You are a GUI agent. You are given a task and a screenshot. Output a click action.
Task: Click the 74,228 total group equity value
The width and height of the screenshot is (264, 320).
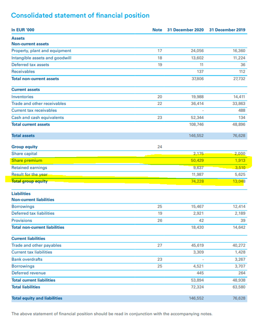coord(197,181)
